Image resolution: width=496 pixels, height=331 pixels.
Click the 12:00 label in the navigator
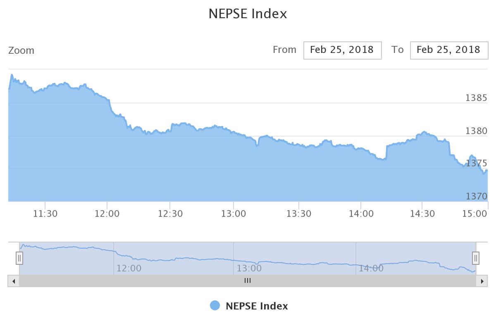[129, 268]
